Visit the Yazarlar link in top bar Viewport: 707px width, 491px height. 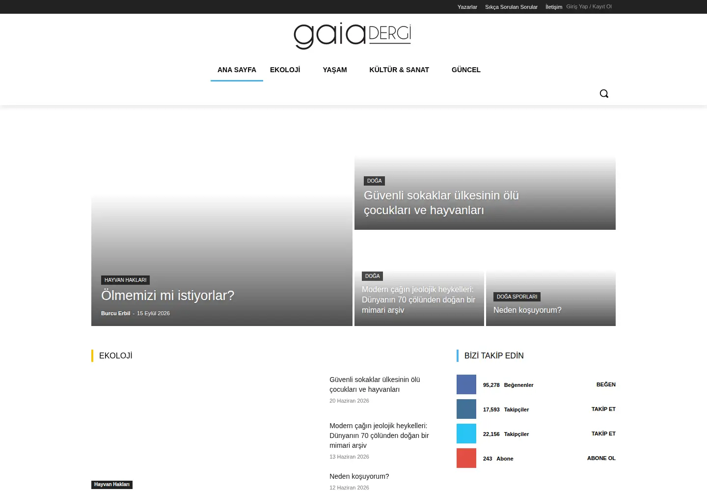(x=467, y=7)
